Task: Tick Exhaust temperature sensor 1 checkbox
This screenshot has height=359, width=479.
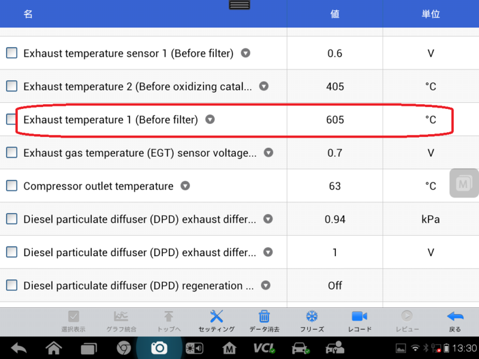Action: (11, 53)
